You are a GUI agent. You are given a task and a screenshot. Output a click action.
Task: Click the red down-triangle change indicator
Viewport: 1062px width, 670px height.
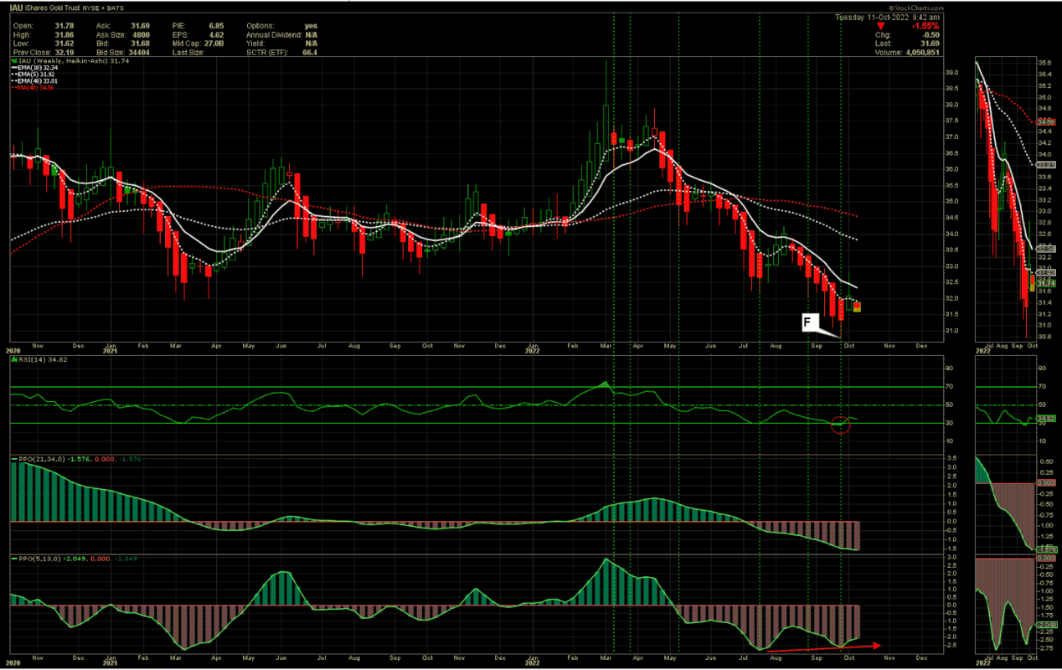click(x=881, y=26)
